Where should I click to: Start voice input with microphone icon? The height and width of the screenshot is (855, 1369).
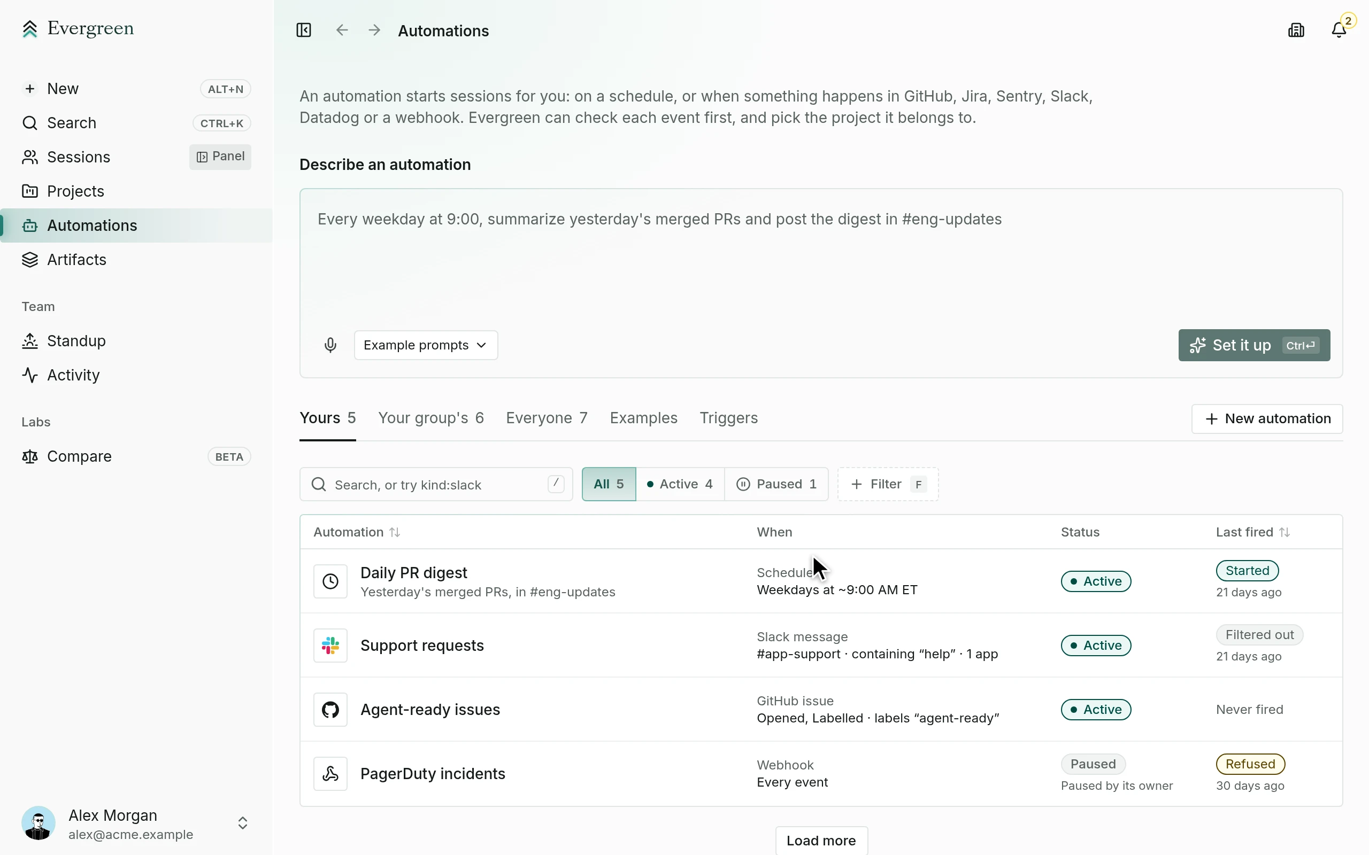pyautogui.click(x=330, y=345)
